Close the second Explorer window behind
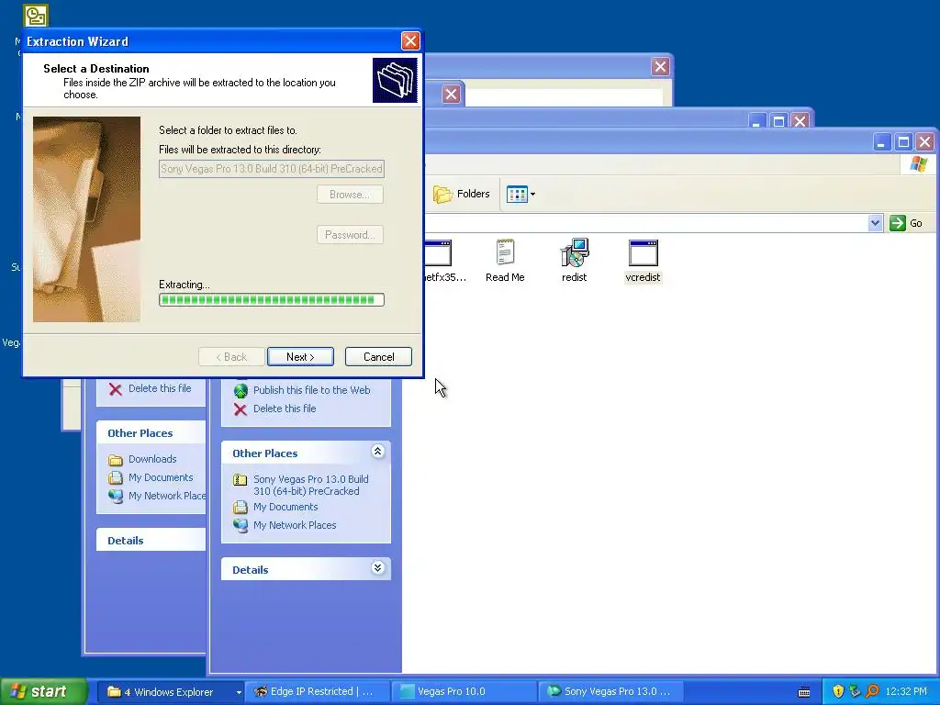The width and height of the screenshot is (940, 705). point(800,121)
